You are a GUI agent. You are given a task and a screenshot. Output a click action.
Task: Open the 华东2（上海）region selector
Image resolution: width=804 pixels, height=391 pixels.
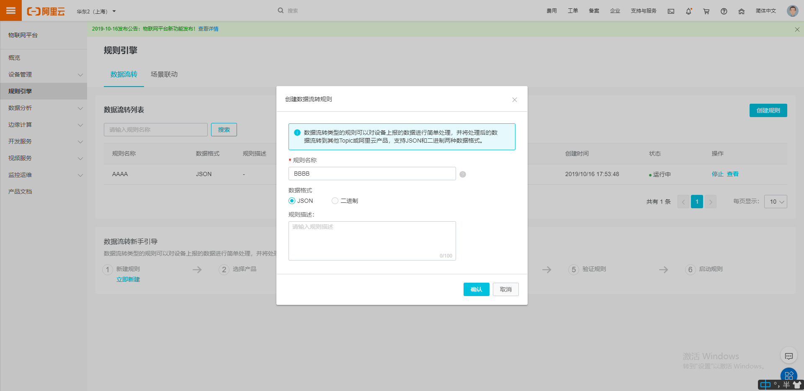tap(95, 11)
